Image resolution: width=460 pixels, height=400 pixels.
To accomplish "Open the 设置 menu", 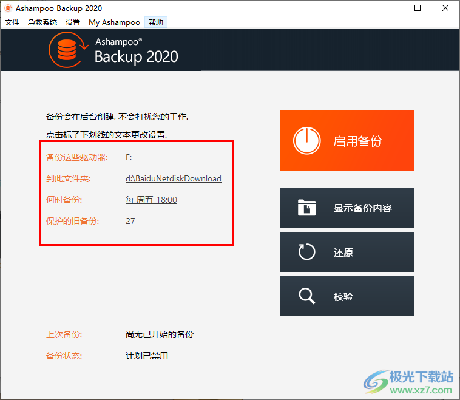I will tap(73, 22).
